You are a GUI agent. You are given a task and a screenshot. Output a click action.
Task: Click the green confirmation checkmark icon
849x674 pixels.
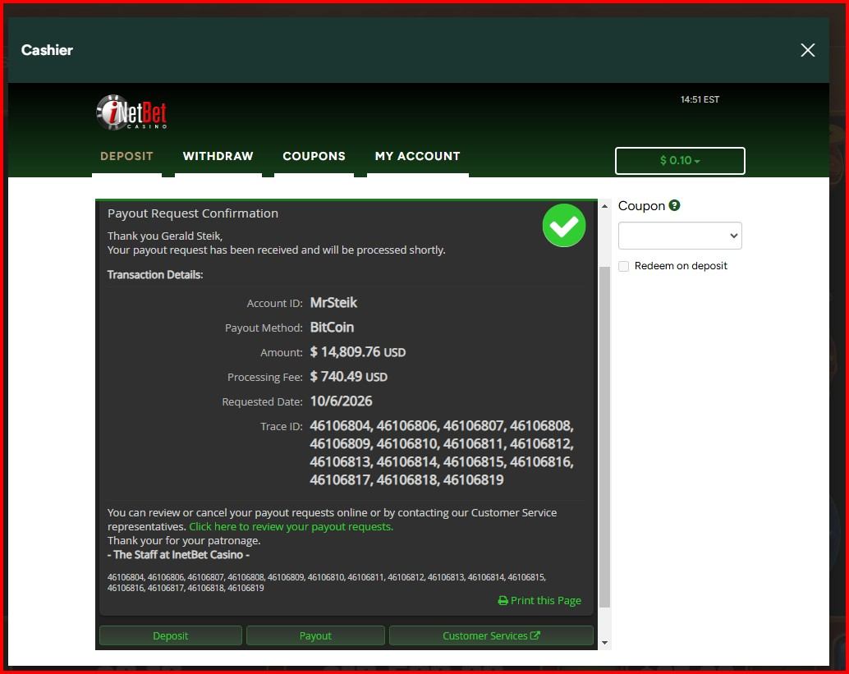tap(563, 225)
